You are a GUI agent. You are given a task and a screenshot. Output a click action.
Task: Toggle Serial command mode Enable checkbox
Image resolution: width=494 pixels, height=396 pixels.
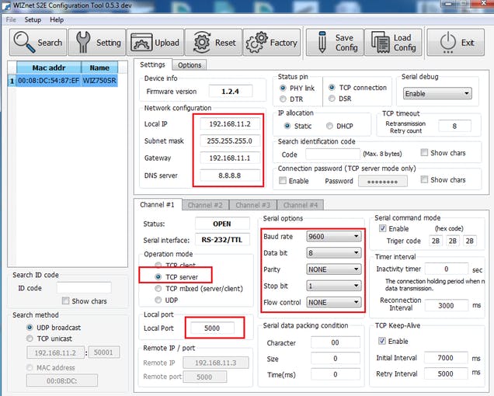382,228
